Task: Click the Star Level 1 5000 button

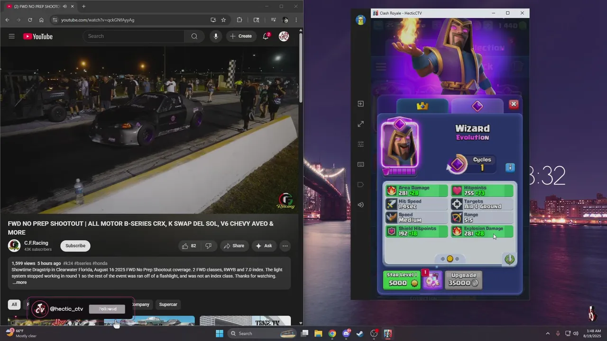Action: 402,279
